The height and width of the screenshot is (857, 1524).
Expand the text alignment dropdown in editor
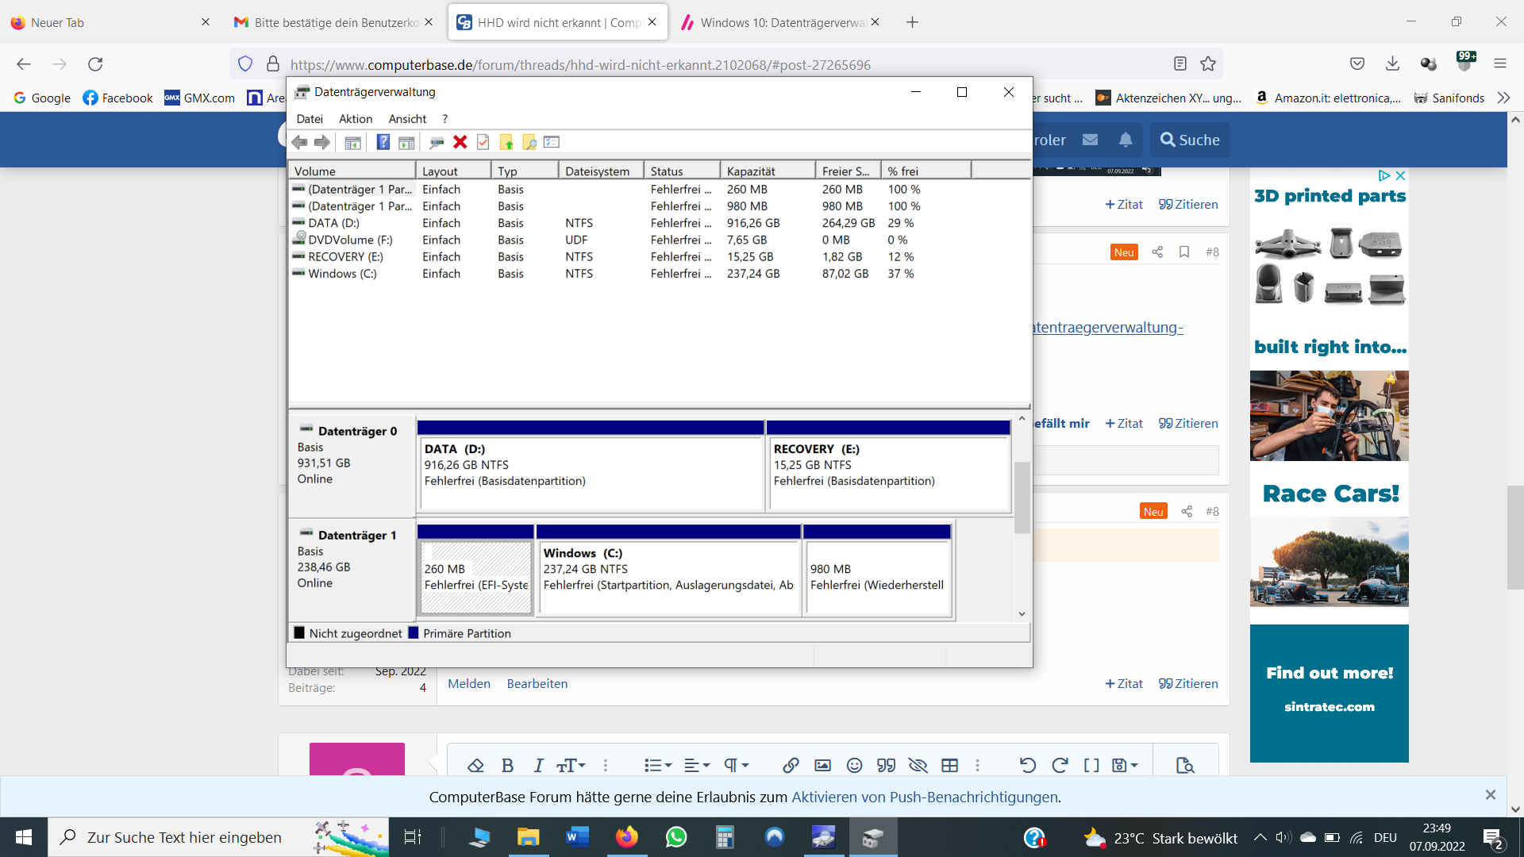[x=696, y=765]
